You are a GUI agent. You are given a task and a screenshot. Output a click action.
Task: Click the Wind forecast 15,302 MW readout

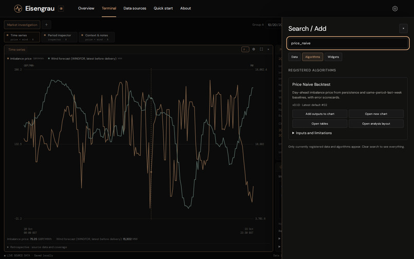point(97,239)
